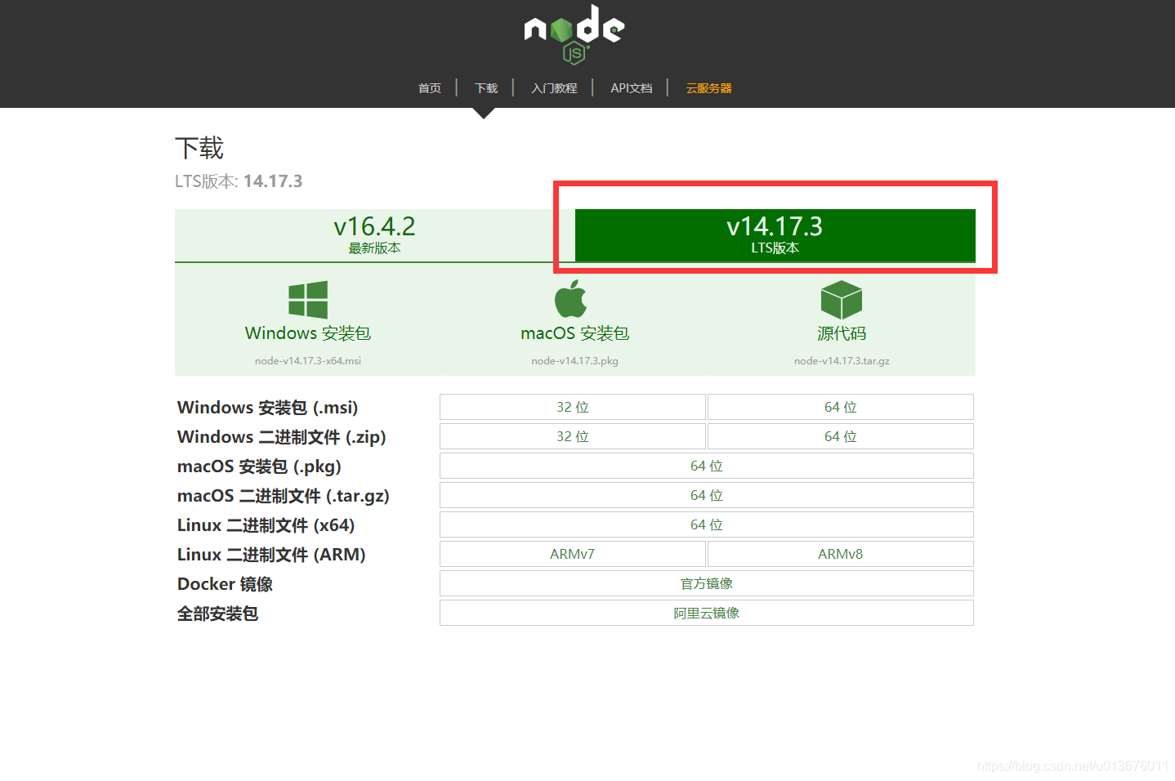Viewport: 1175px width, 781px height.
Task: Download Windows .zip 64 位 binary
Action: pyautogui.click(x=841, y=436)
